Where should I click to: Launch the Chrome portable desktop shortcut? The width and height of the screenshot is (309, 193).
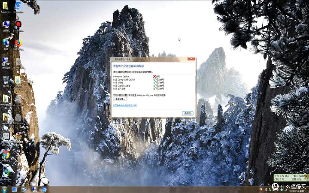(x=6, y=156)
